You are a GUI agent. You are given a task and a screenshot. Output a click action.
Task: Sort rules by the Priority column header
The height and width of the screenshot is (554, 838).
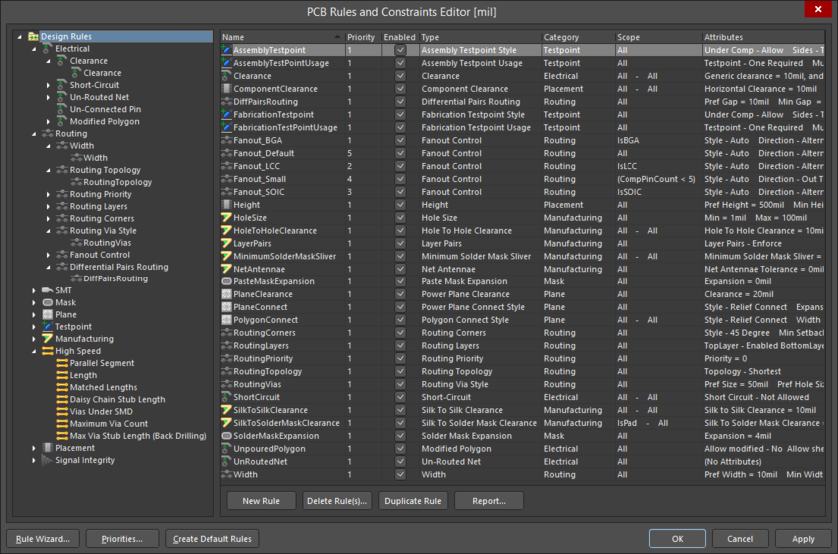pos(363,37)
